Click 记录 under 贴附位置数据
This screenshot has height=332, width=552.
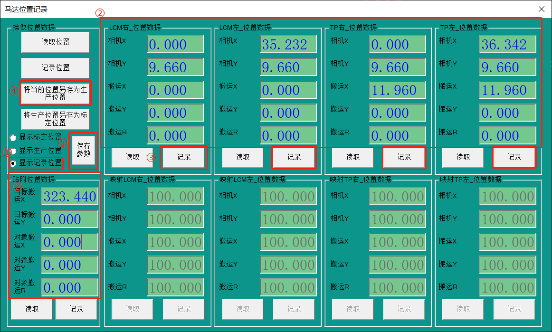(x=76, y=309)
